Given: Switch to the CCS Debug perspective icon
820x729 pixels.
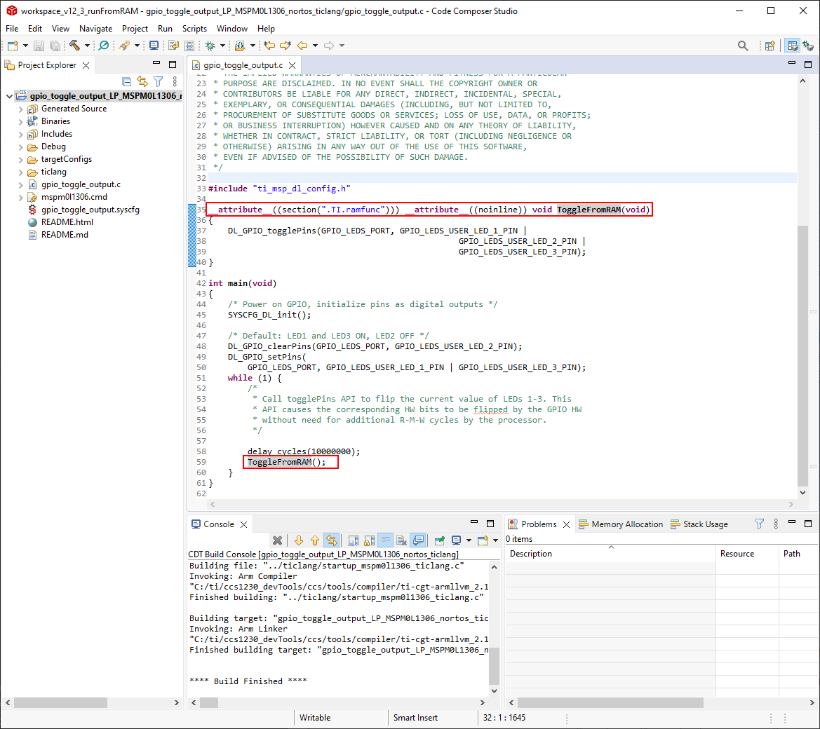Looking at the screenshot, I should [808, 46].
